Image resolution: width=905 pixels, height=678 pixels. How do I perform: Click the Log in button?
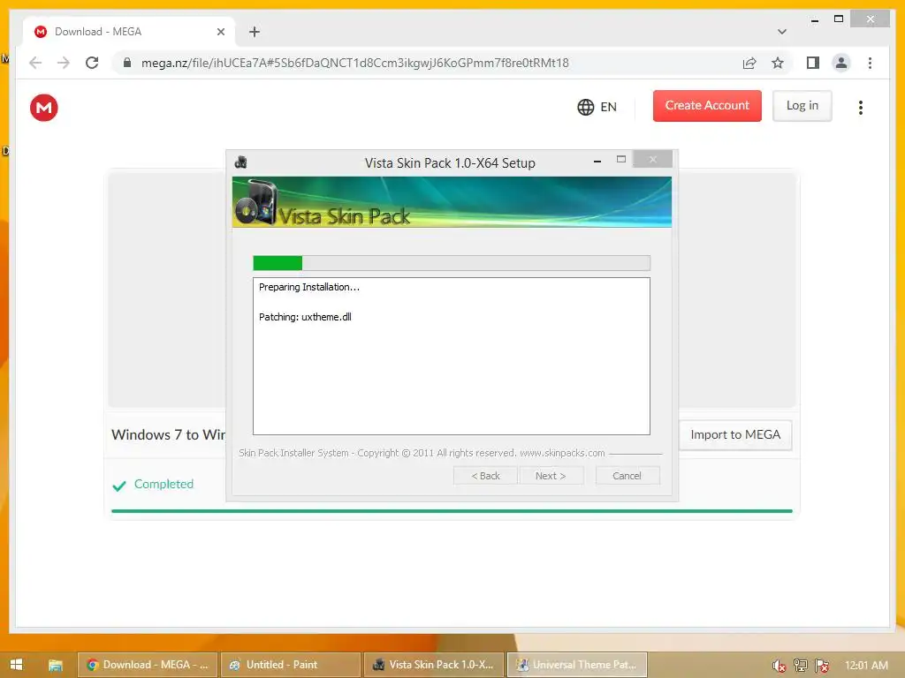[802, 106]
